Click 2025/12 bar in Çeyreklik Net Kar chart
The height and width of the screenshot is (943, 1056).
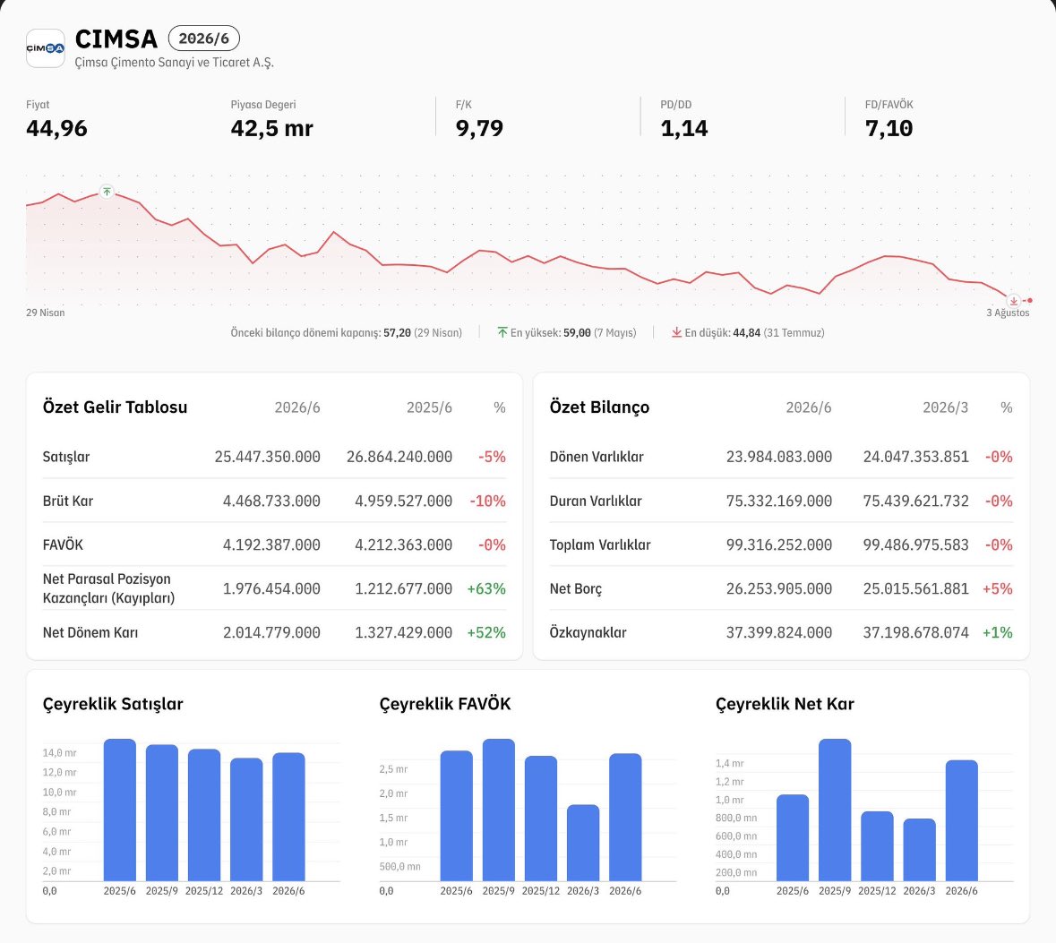[x=878, y=846]
